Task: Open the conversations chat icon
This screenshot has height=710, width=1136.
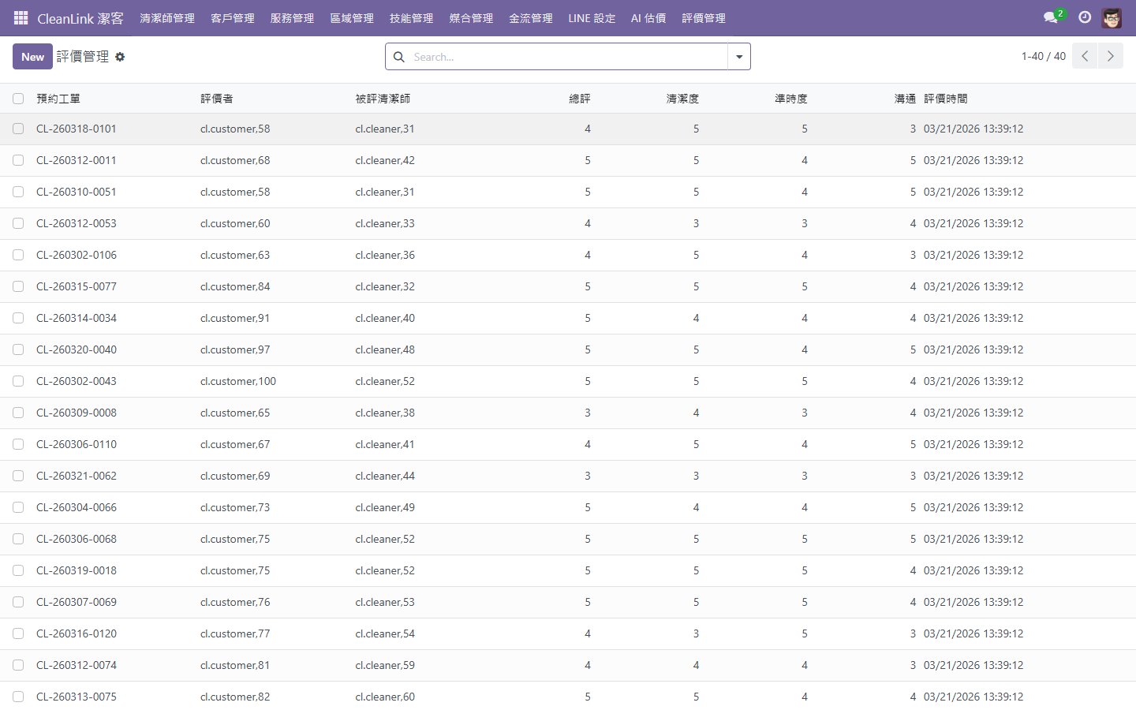Action: point(1050,17)
